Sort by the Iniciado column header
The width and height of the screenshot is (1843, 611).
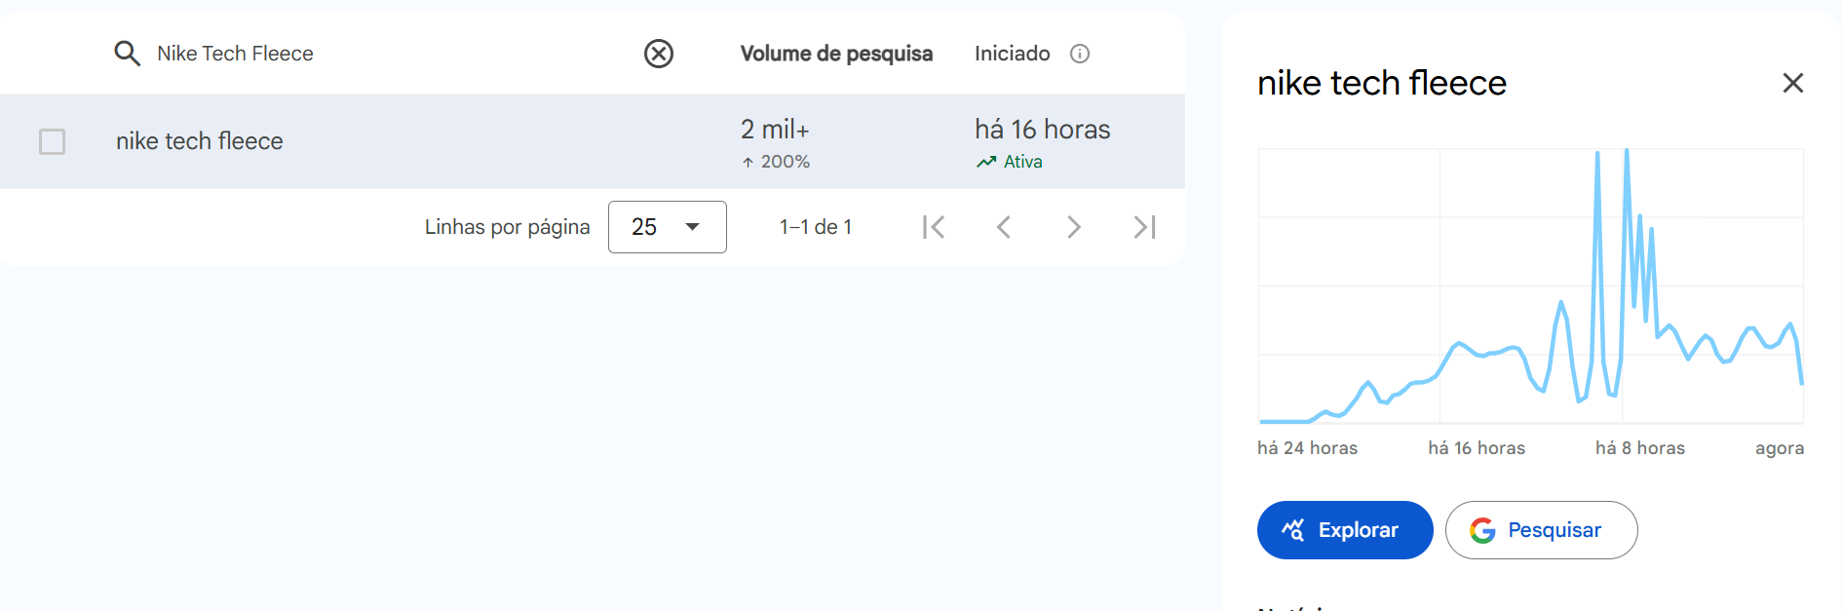[x=1012, y=54]
